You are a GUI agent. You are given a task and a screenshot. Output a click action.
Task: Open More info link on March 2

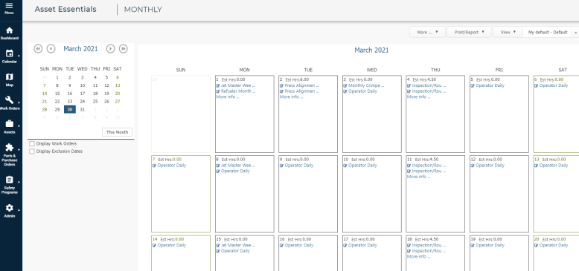click(x=291, y=97)
